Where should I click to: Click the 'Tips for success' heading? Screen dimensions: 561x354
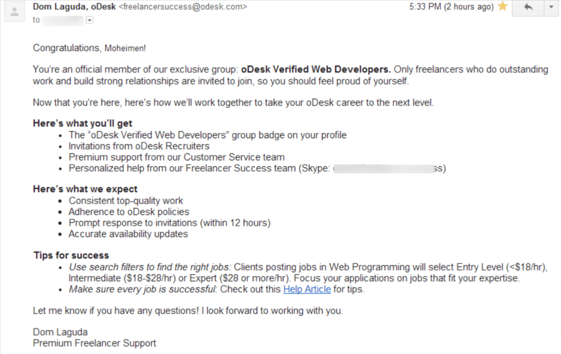(71, 256)
